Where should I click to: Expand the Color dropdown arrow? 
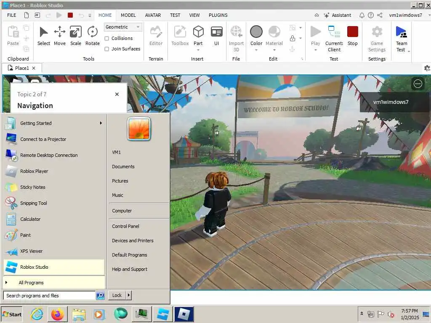pos(256,50)
